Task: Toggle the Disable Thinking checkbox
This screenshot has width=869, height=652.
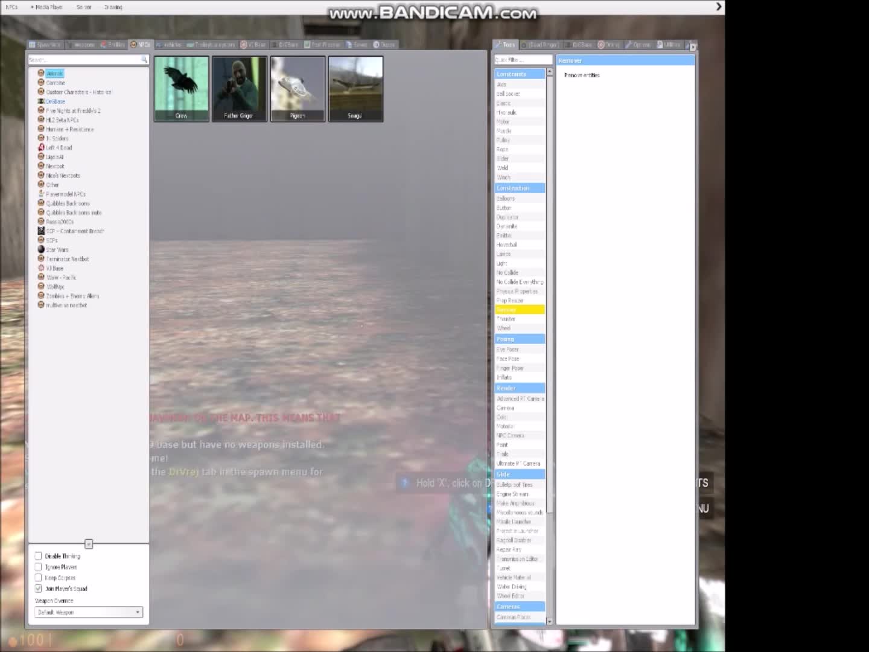Action: coord(39,556)
